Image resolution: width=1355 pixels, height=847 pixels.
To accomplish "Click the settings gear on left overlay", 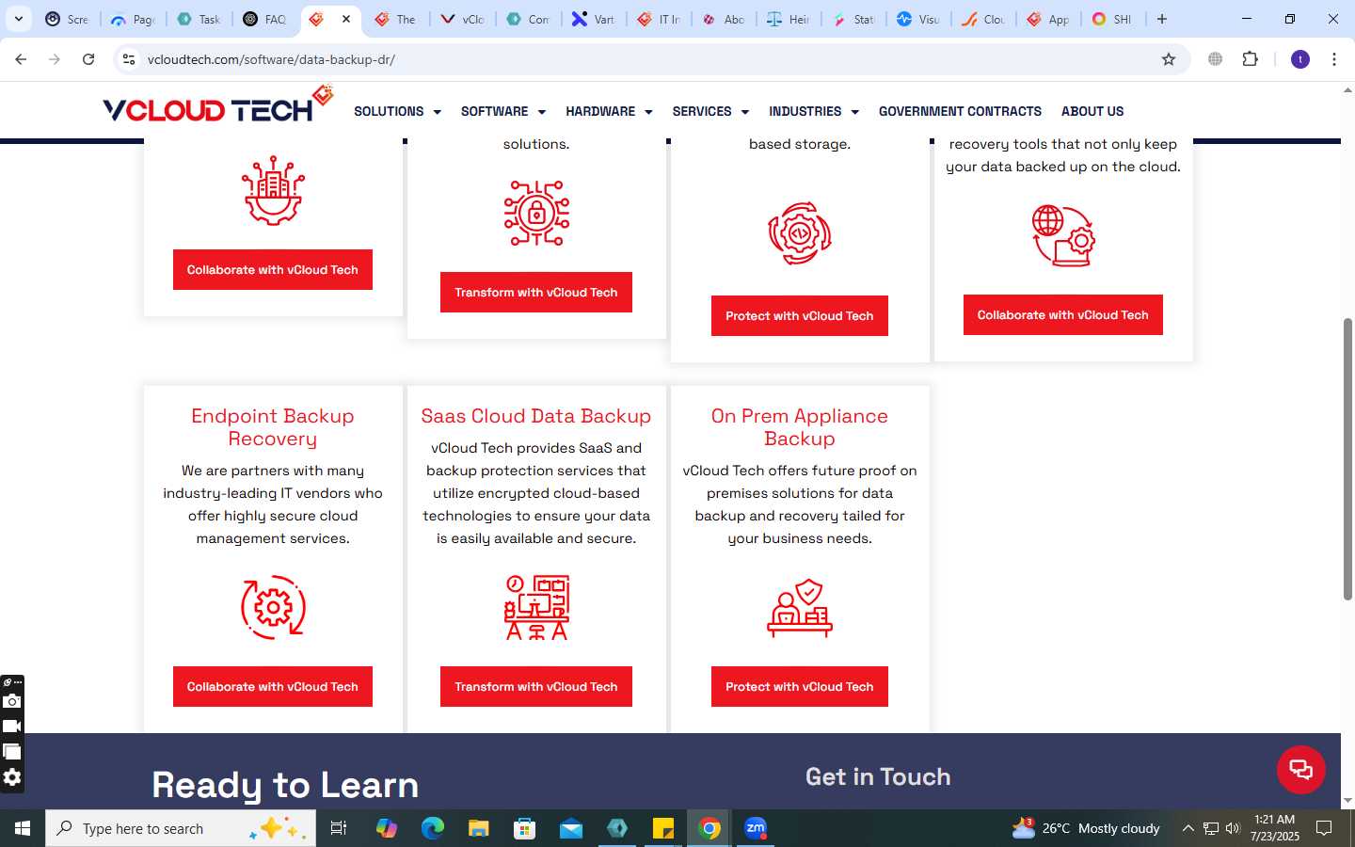I will [12, 777].
